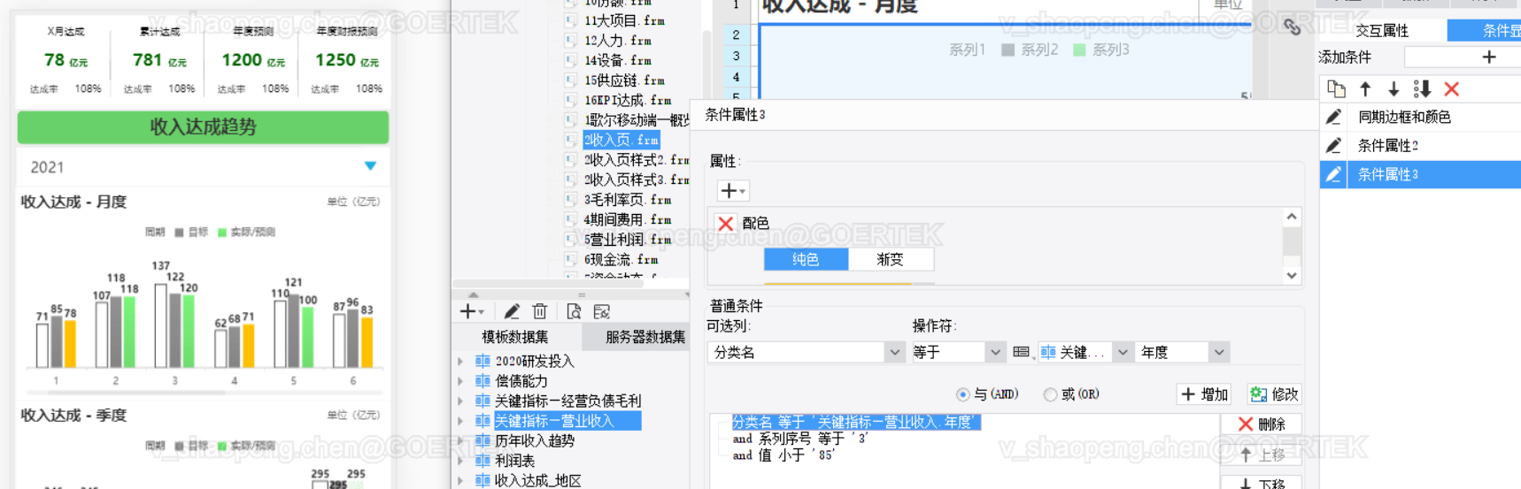1521x489 pixels.
Task: Click 偿债能力 dataset icon
Action: [483, 381]
